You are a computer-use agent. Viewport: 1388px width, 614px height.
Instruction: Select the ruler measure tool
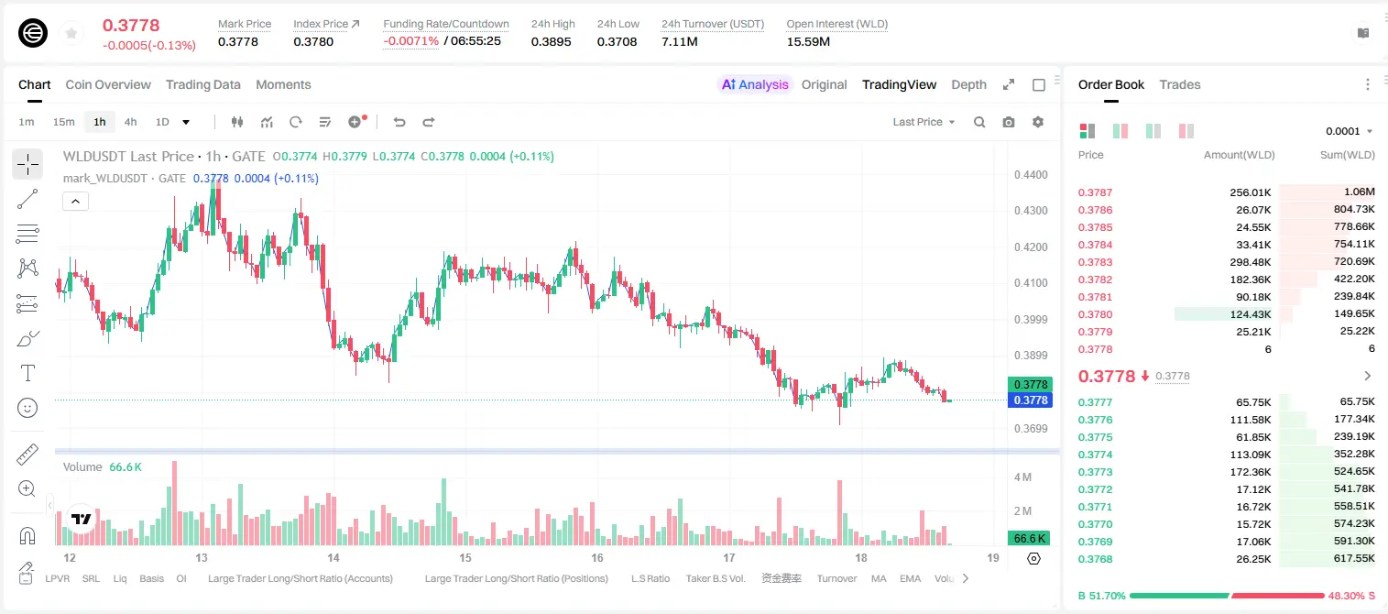click(27, 454)
